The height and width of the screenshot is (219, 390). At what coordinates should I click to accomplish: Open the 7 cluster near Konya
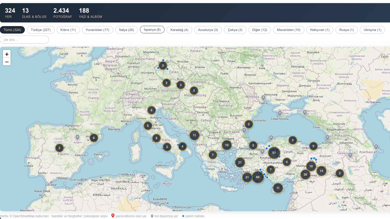tap(271, 170)
